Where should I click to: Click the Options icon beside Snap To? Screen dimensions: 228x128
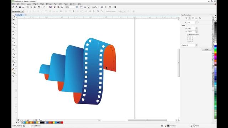pos(102,7)
